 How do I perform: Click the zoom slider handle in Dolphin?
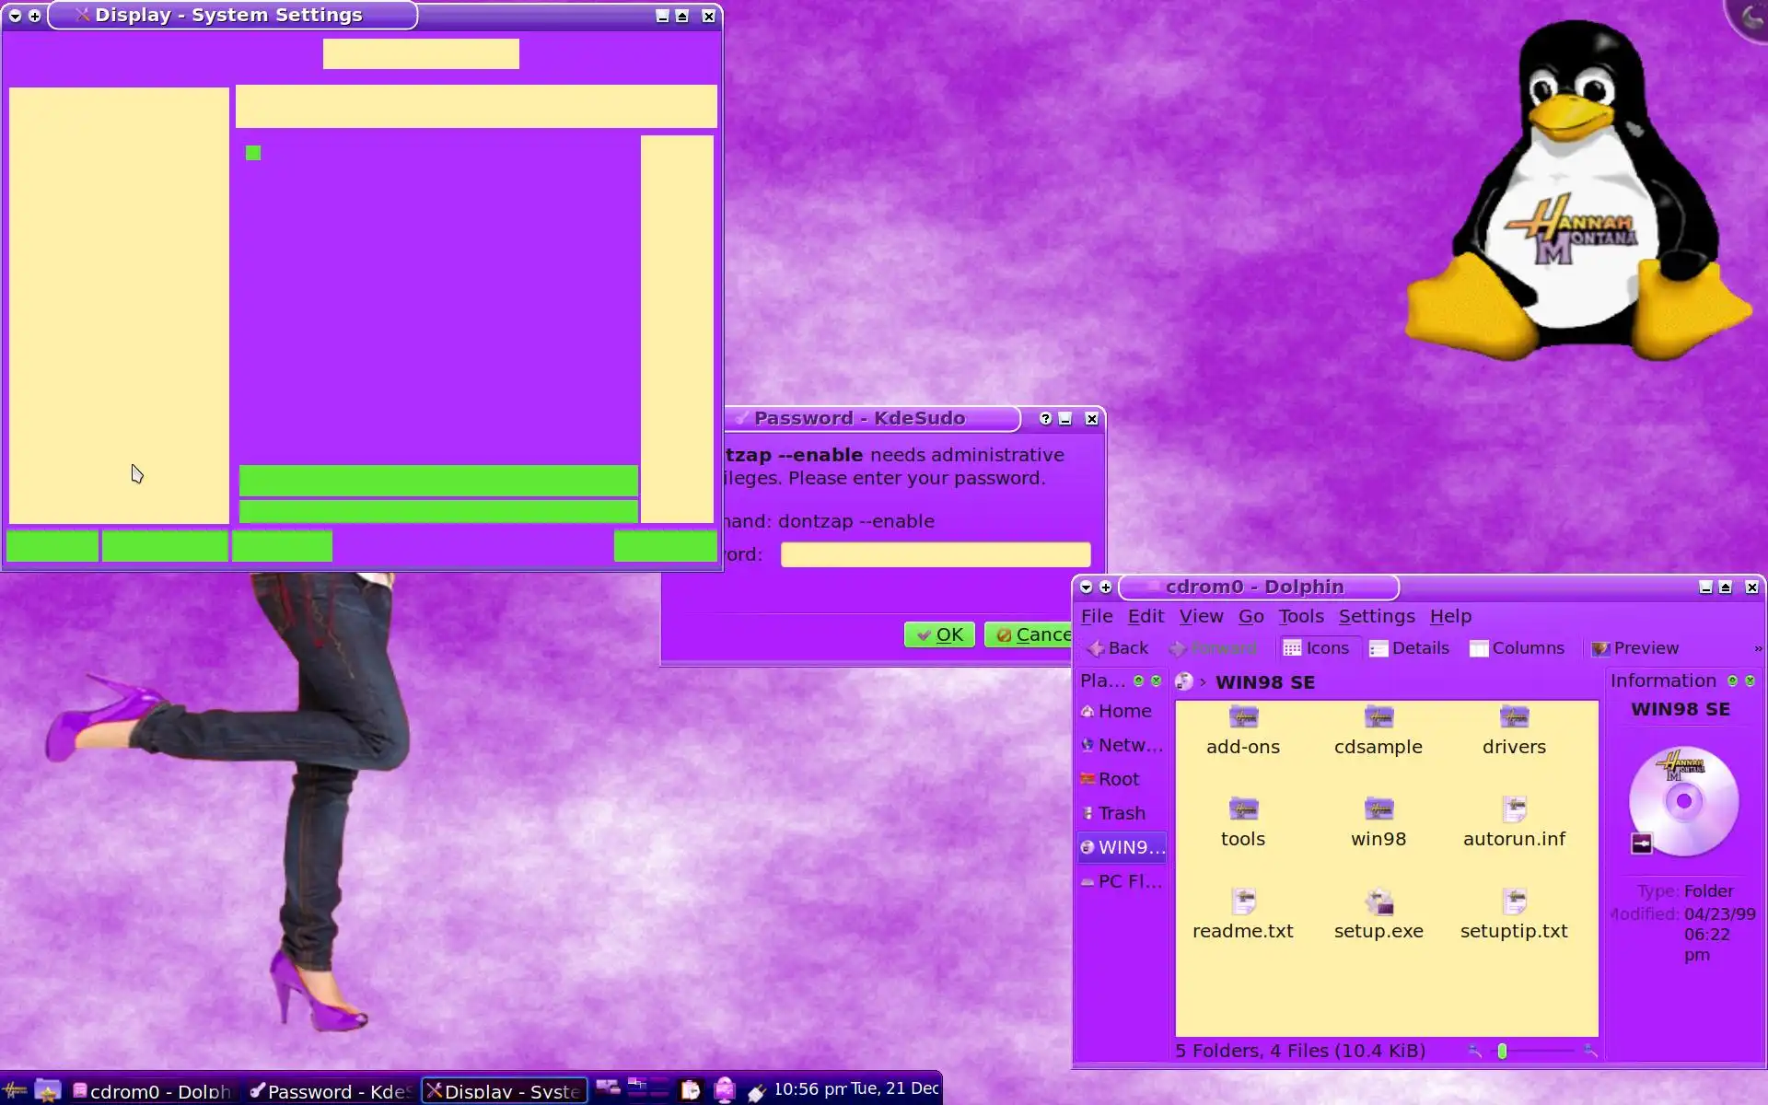(x=1502, y=1051)
